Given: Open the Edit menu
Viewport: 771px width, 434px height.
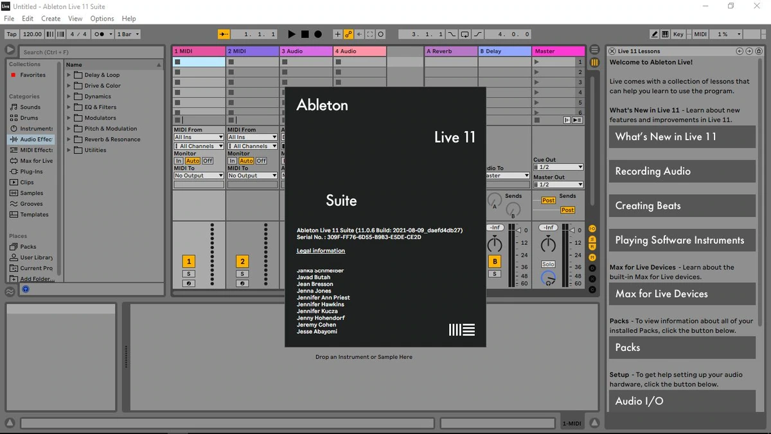Looking at the screenshot, I should pos(28,19).
